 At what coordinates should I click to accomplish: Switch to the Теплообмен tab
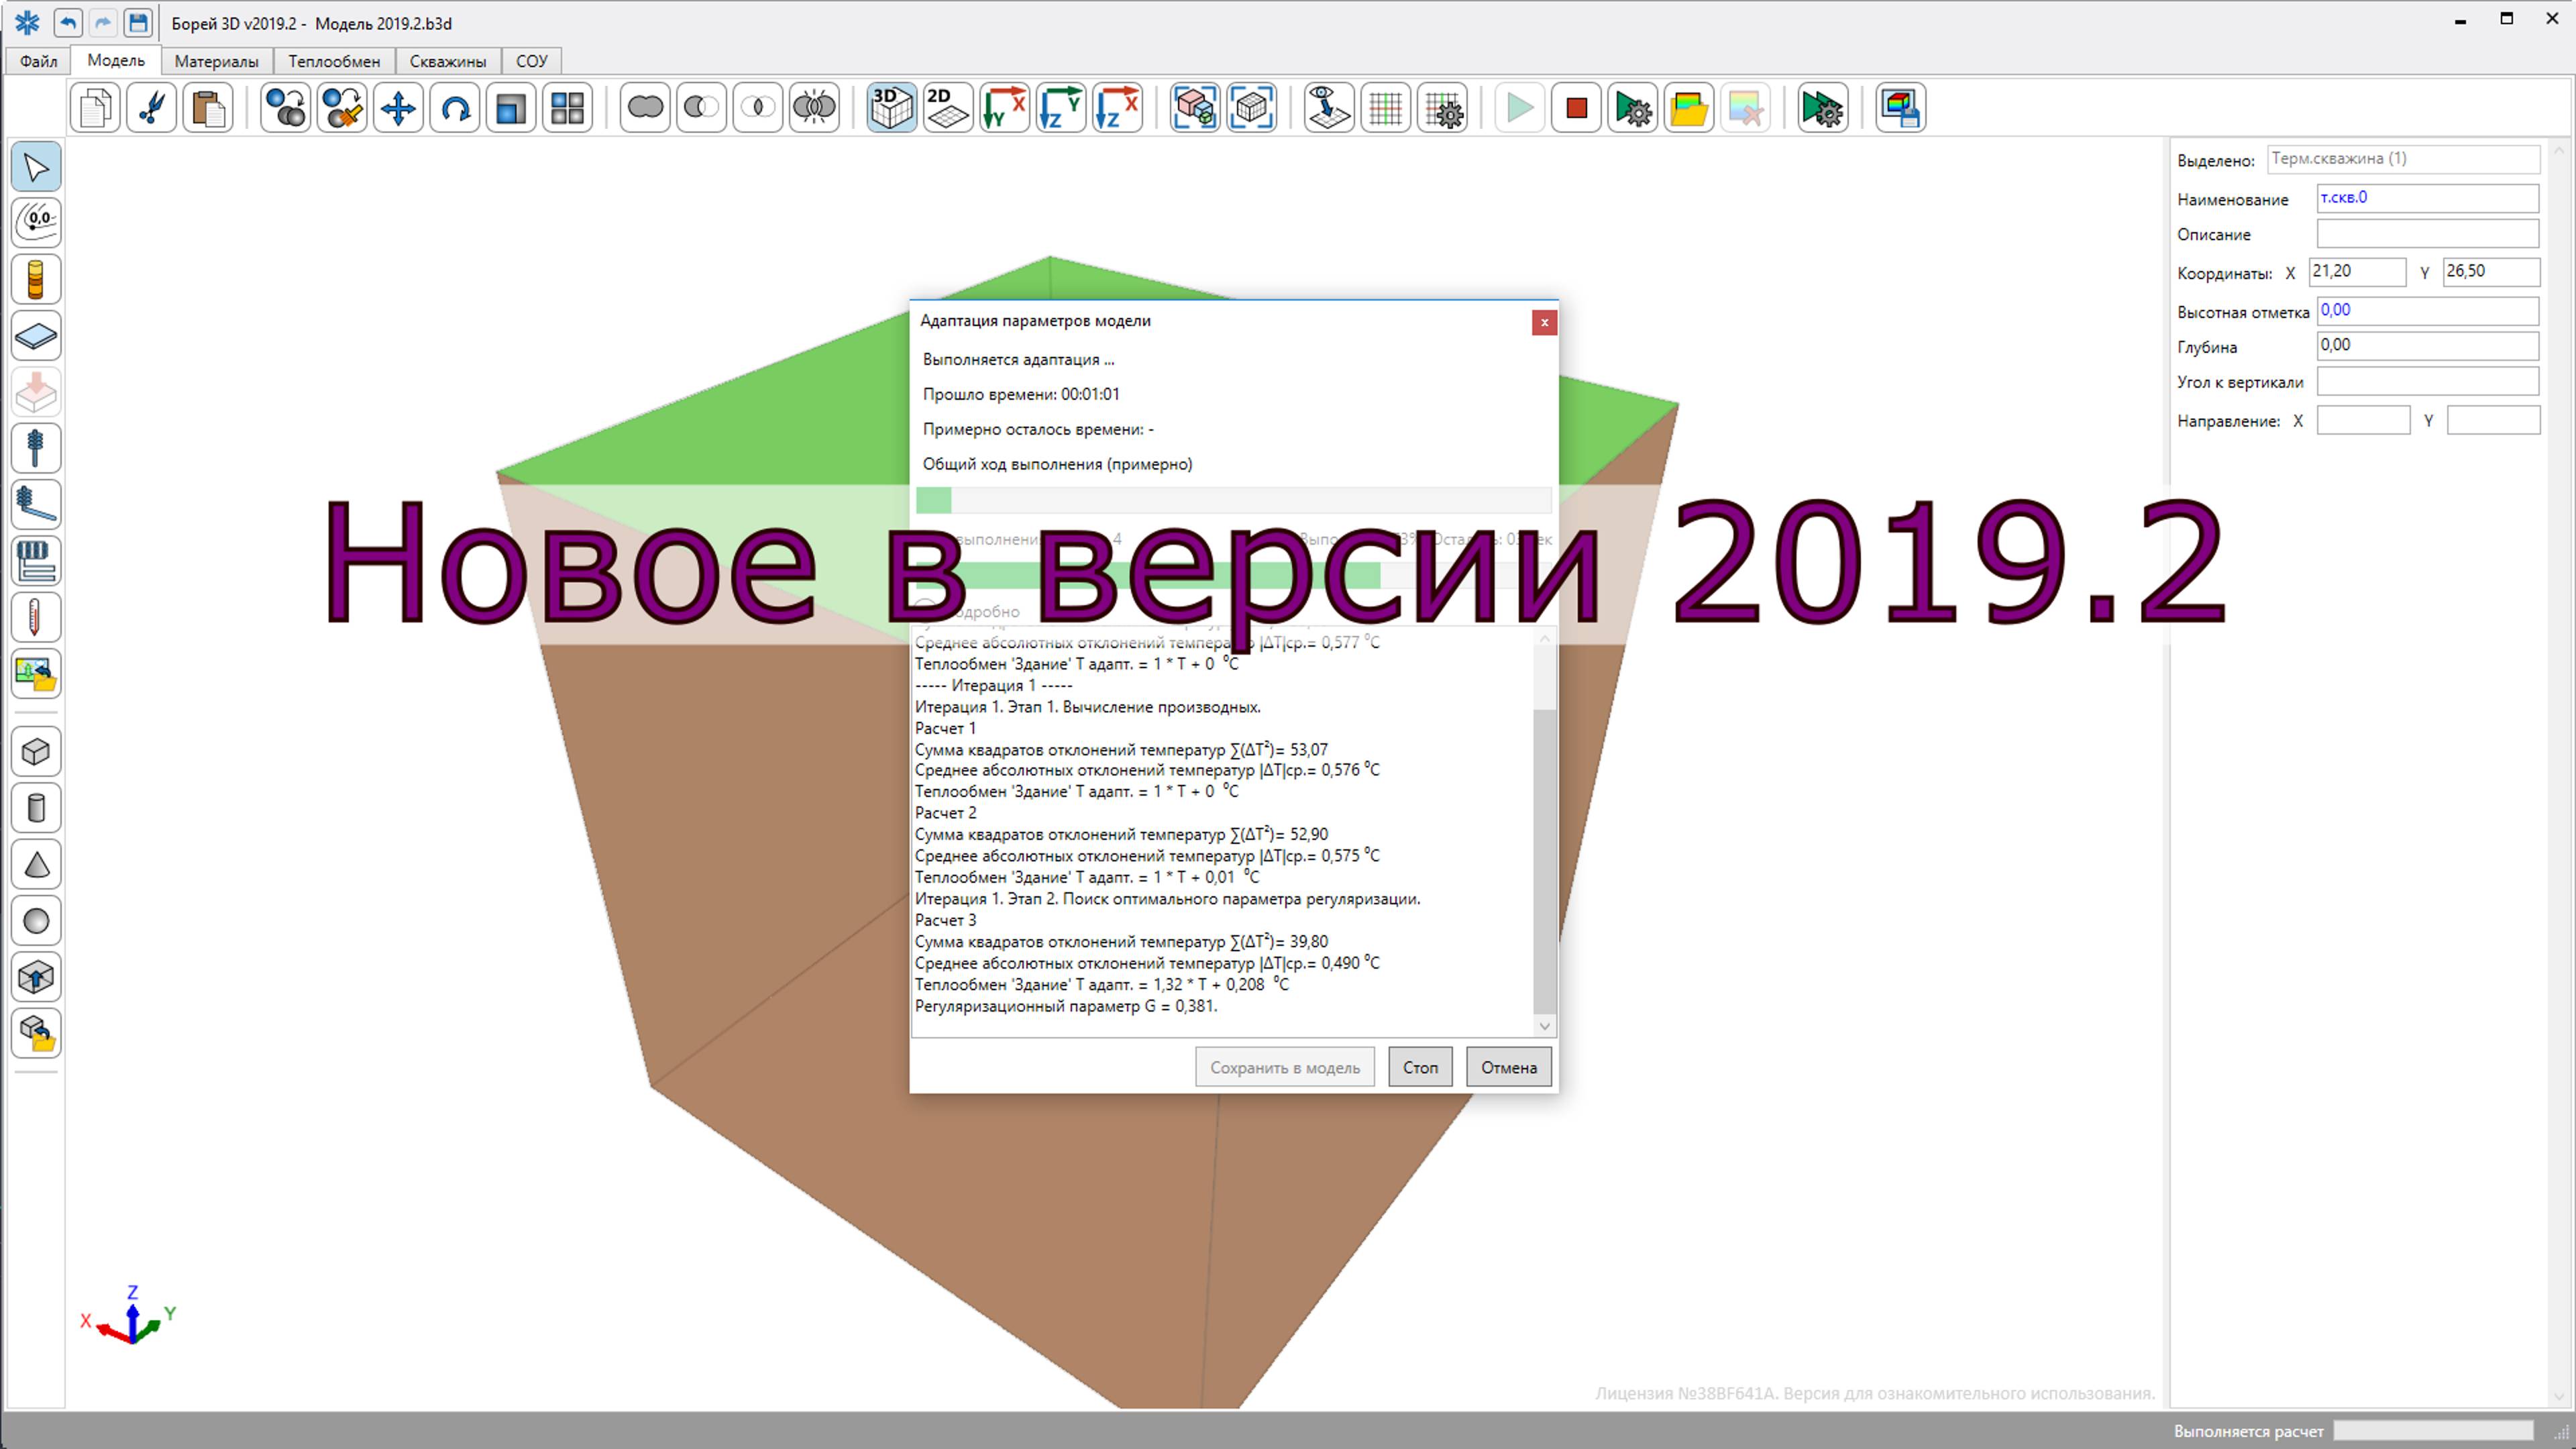tap(334, 61)
